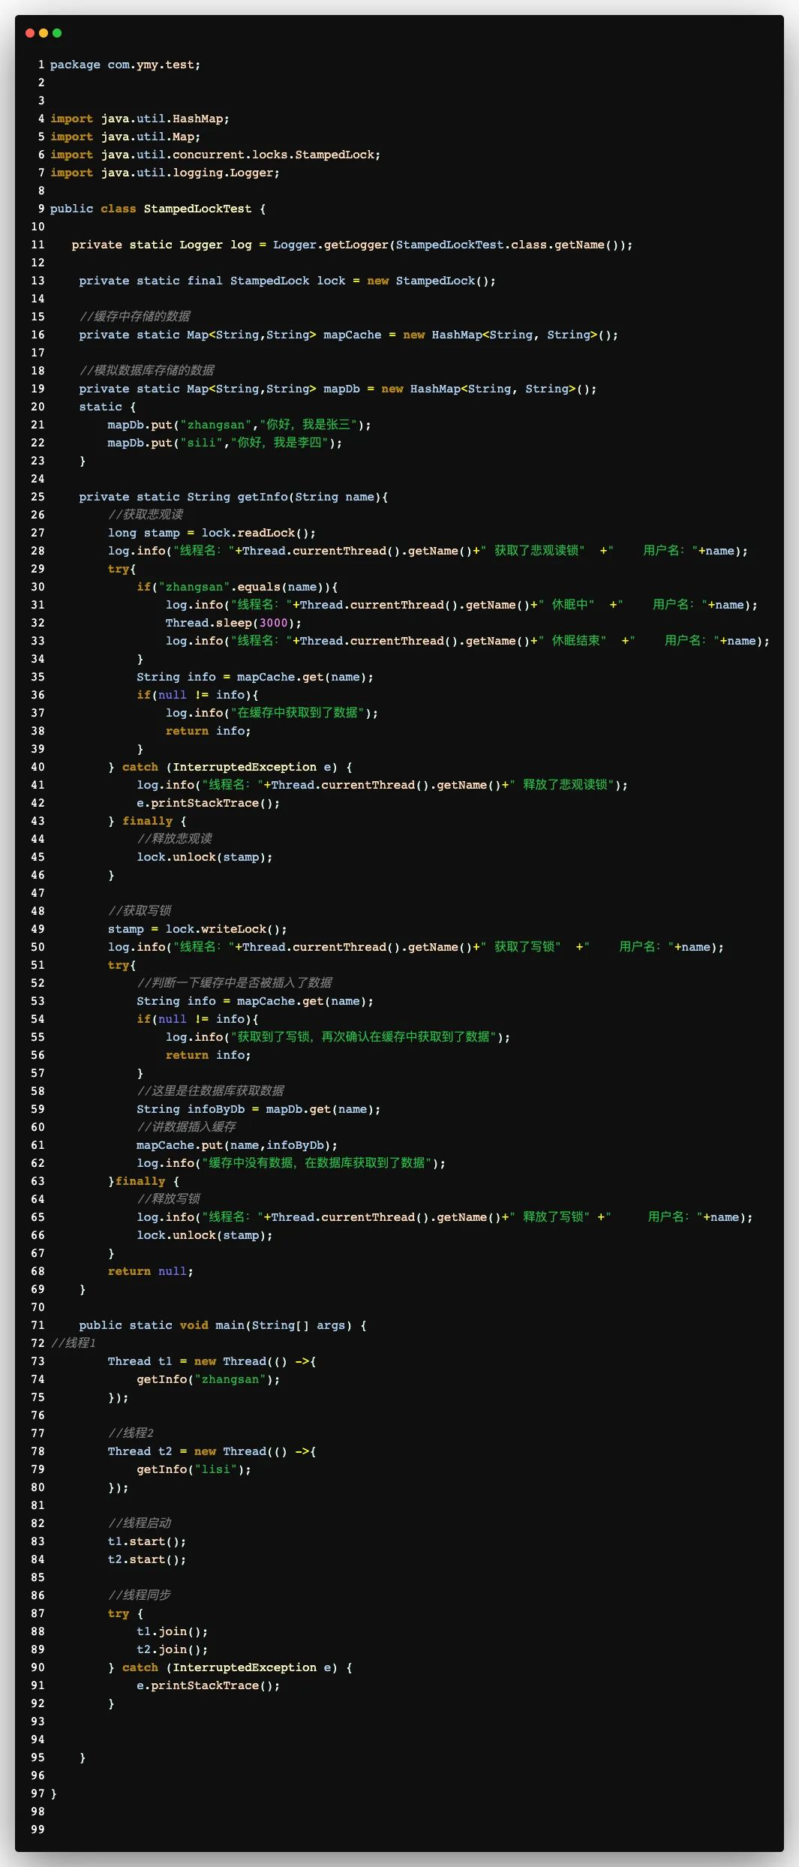Click the 't2.start();' line
This screenshot has width=799, height=1867.
tap(147, 1559)
